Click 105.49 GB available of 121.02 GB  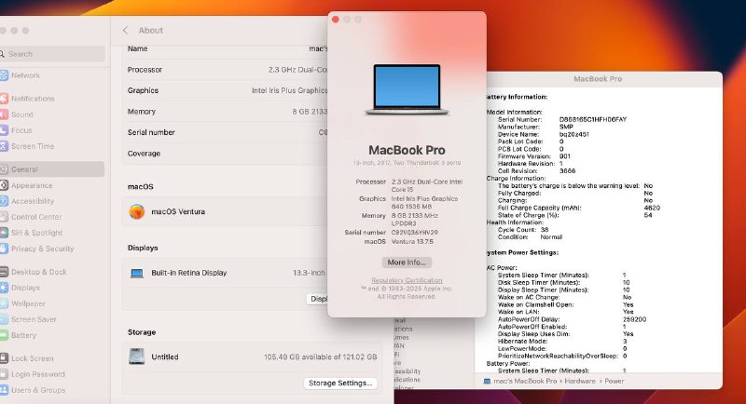click(x=320, y=357)
